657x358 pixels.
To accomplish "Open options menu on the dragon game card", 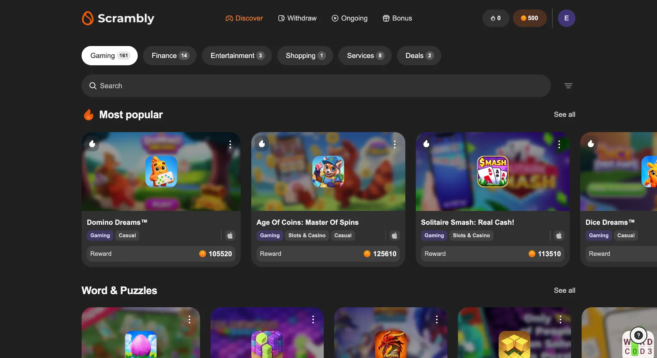I will (437, 320).
